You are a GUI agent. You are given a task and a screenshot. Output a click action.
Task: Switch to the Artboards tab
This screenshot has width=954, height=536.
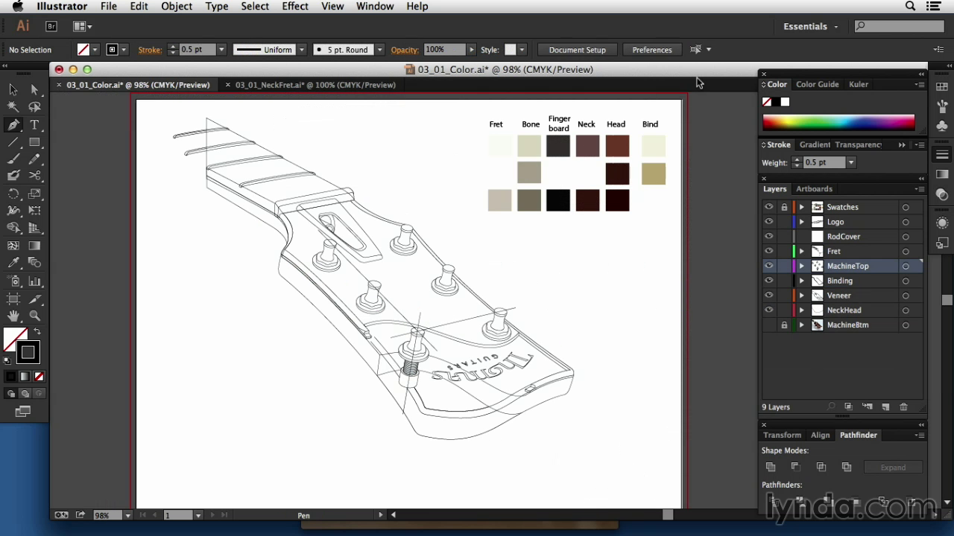click(814, 189)
